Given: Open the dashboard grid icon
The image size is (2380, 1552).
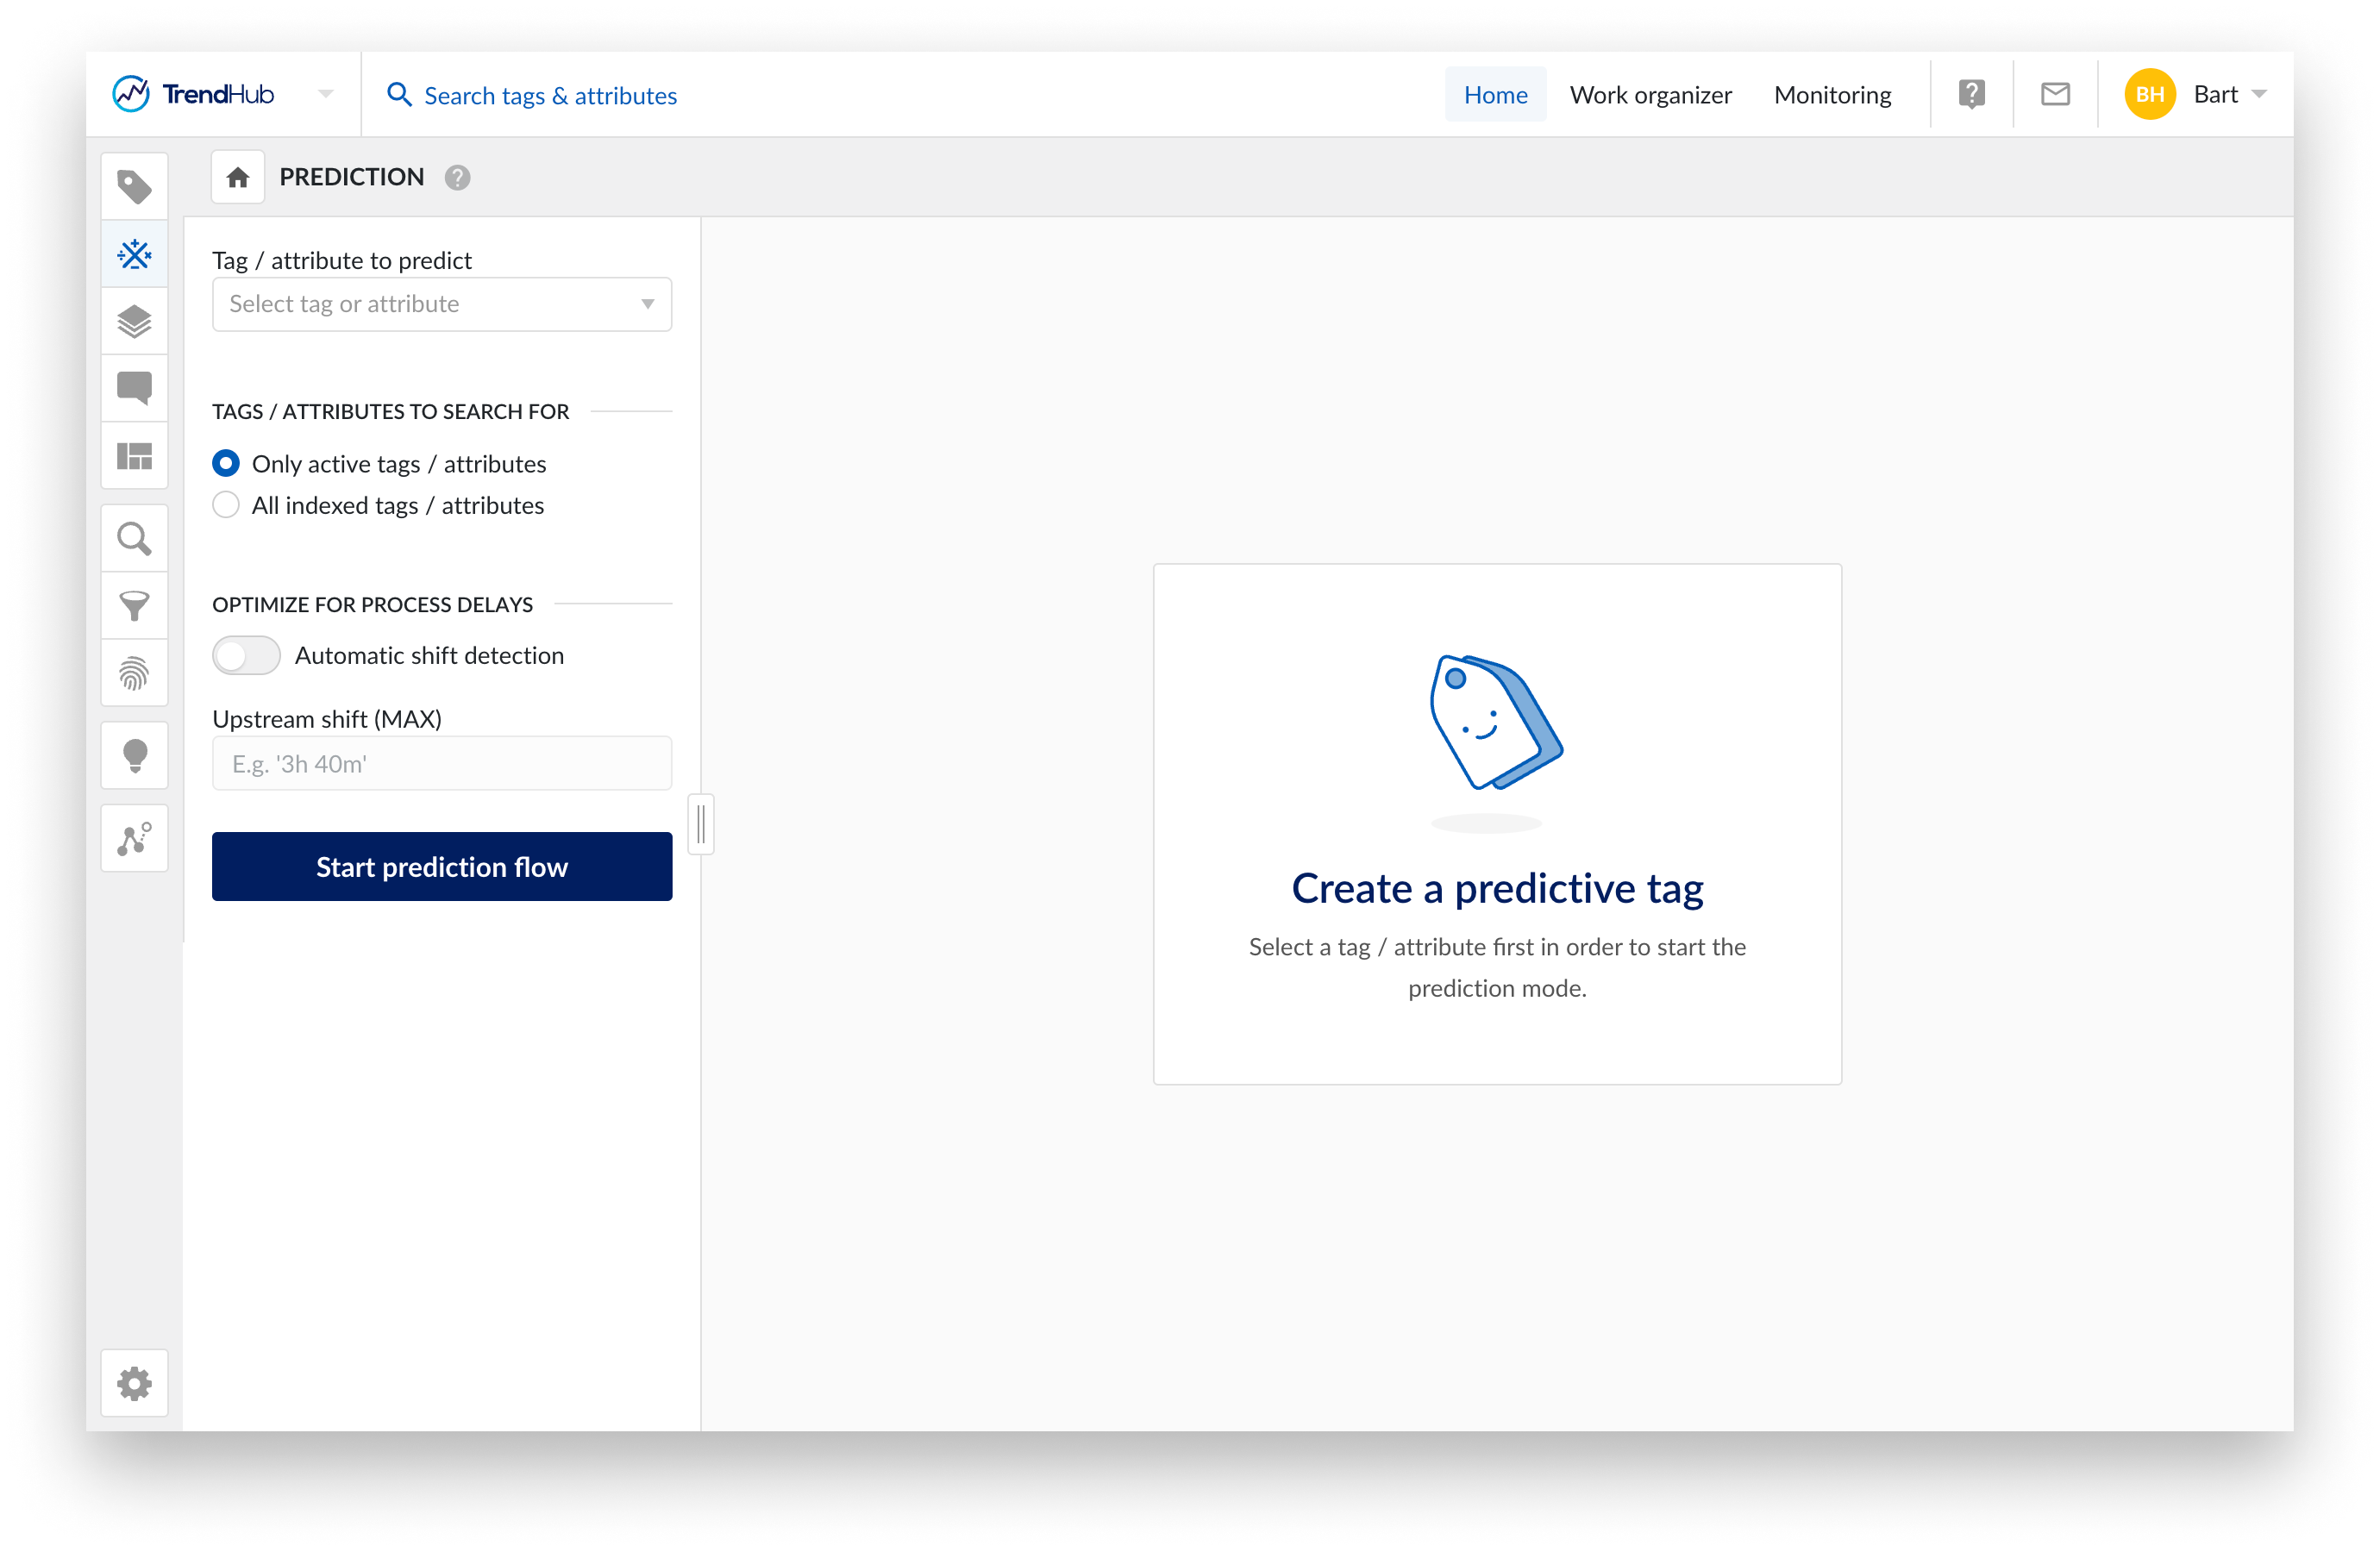Looking at the screenshot, I should coord(134,456).
